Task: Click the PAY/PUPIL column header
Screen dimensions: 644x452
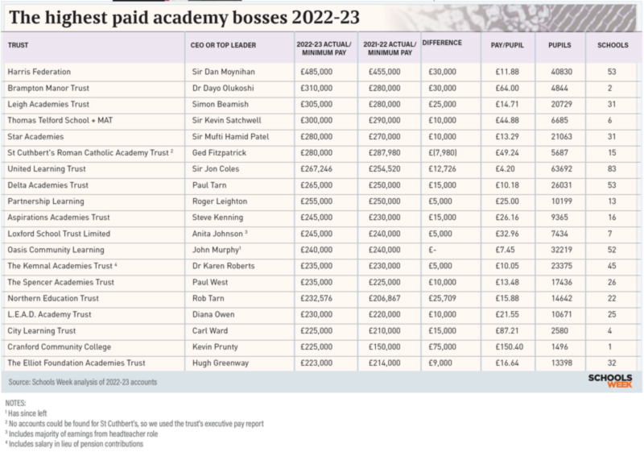Action: pyautogui.click(x=507, y=45)
